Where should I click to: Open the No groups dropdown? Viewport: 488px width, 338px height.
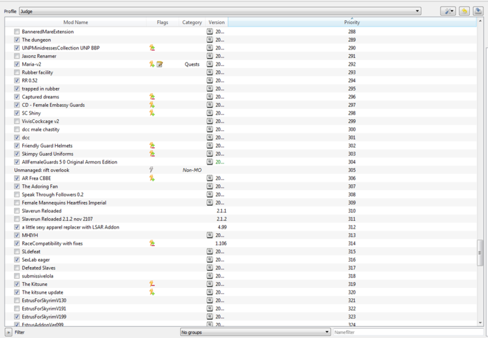point(255,332)
